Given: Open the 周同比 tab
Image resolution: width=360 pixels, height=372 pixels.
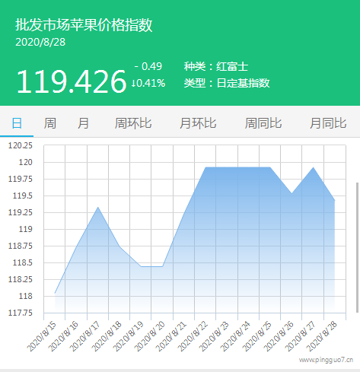Looking at the screenshot, I should tap(263, 123).
